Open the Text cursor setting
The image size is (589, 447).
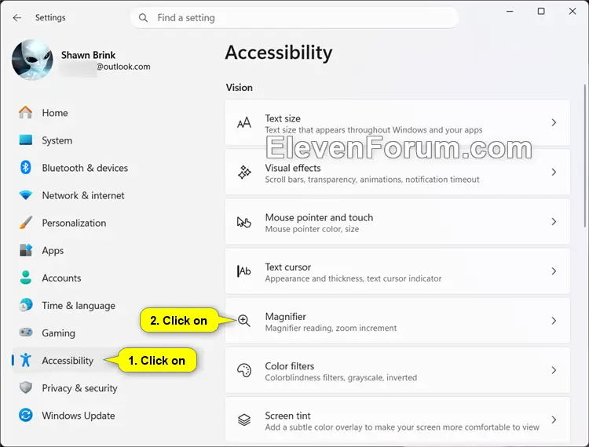[397, 271]
